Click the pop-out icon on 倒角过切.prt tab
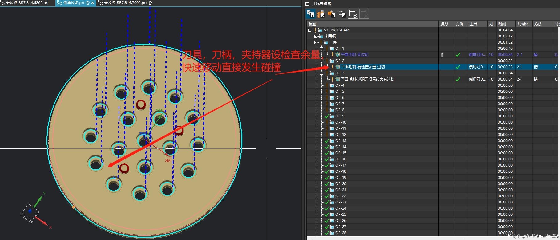The height and width of the screenshot is (240, 560). point(88,3)
